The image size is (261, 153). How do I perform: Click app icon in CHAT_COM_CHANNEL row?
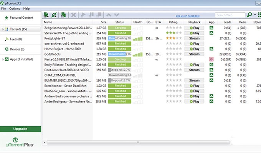point(211,75)
